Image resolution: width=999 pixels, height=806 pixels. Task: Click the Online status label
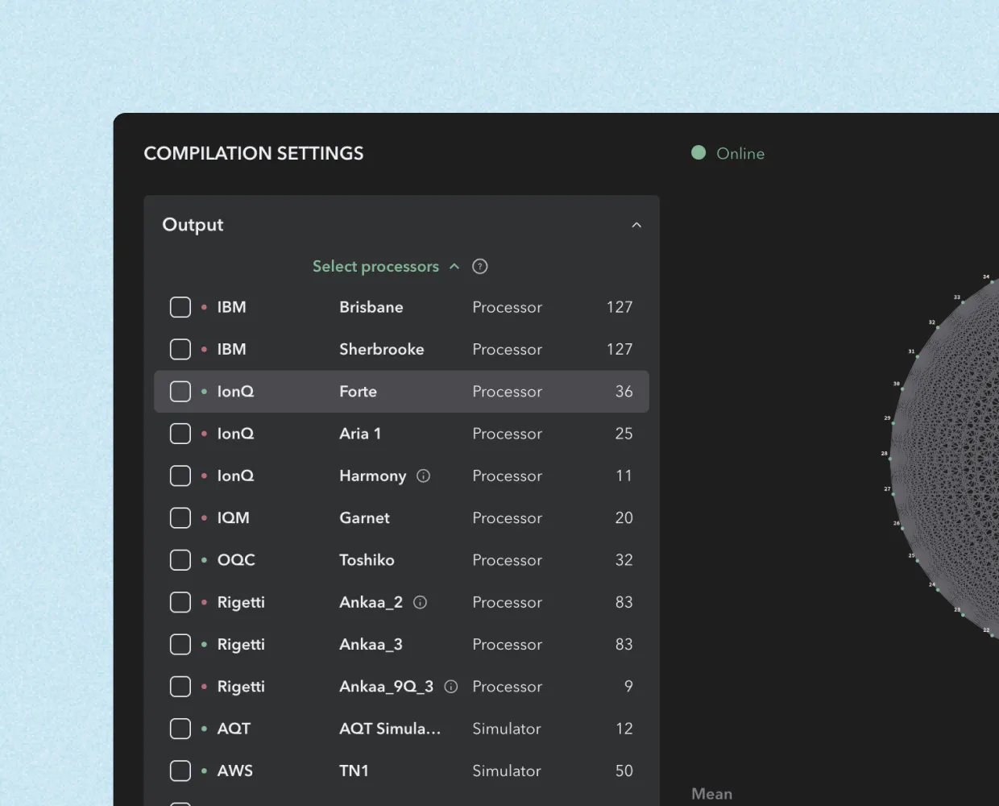[x=740, y=154]
